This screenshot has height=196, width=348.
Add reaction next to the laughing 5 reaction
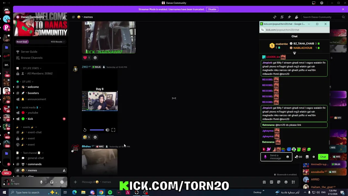point(95,137)
